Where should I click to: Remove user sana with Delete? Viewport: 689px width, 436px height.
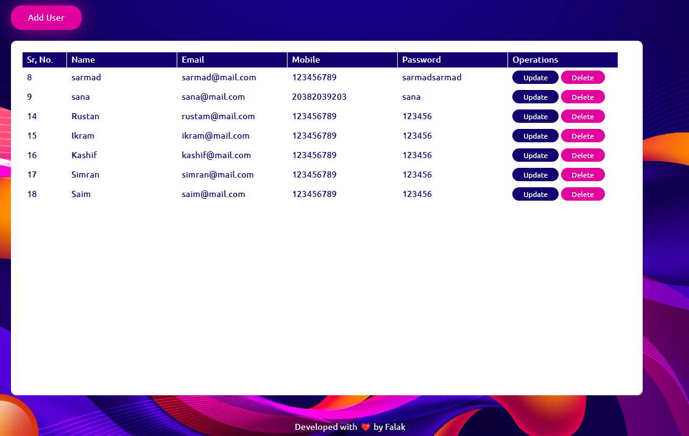[582, 97]
